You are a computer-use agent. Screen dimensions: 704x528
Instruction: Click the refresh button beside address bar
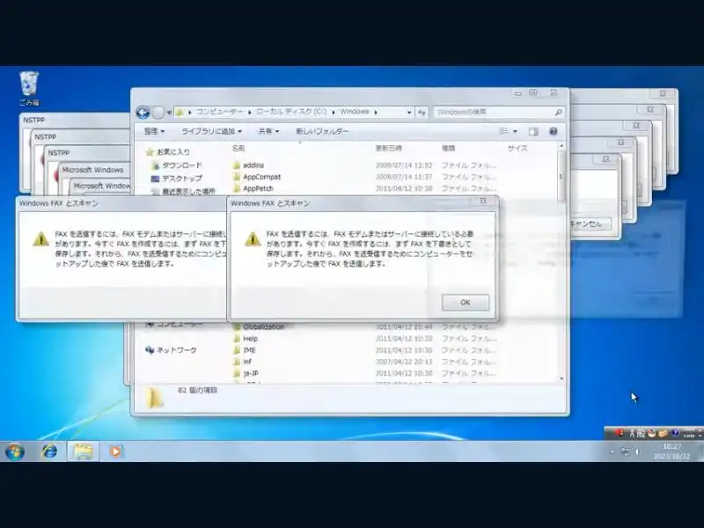[x=422, y=113]
